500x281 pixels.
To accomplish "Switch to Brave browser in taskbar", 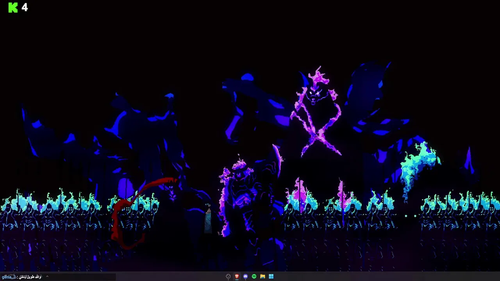I will pyautogui.click(x=237, y=276).
